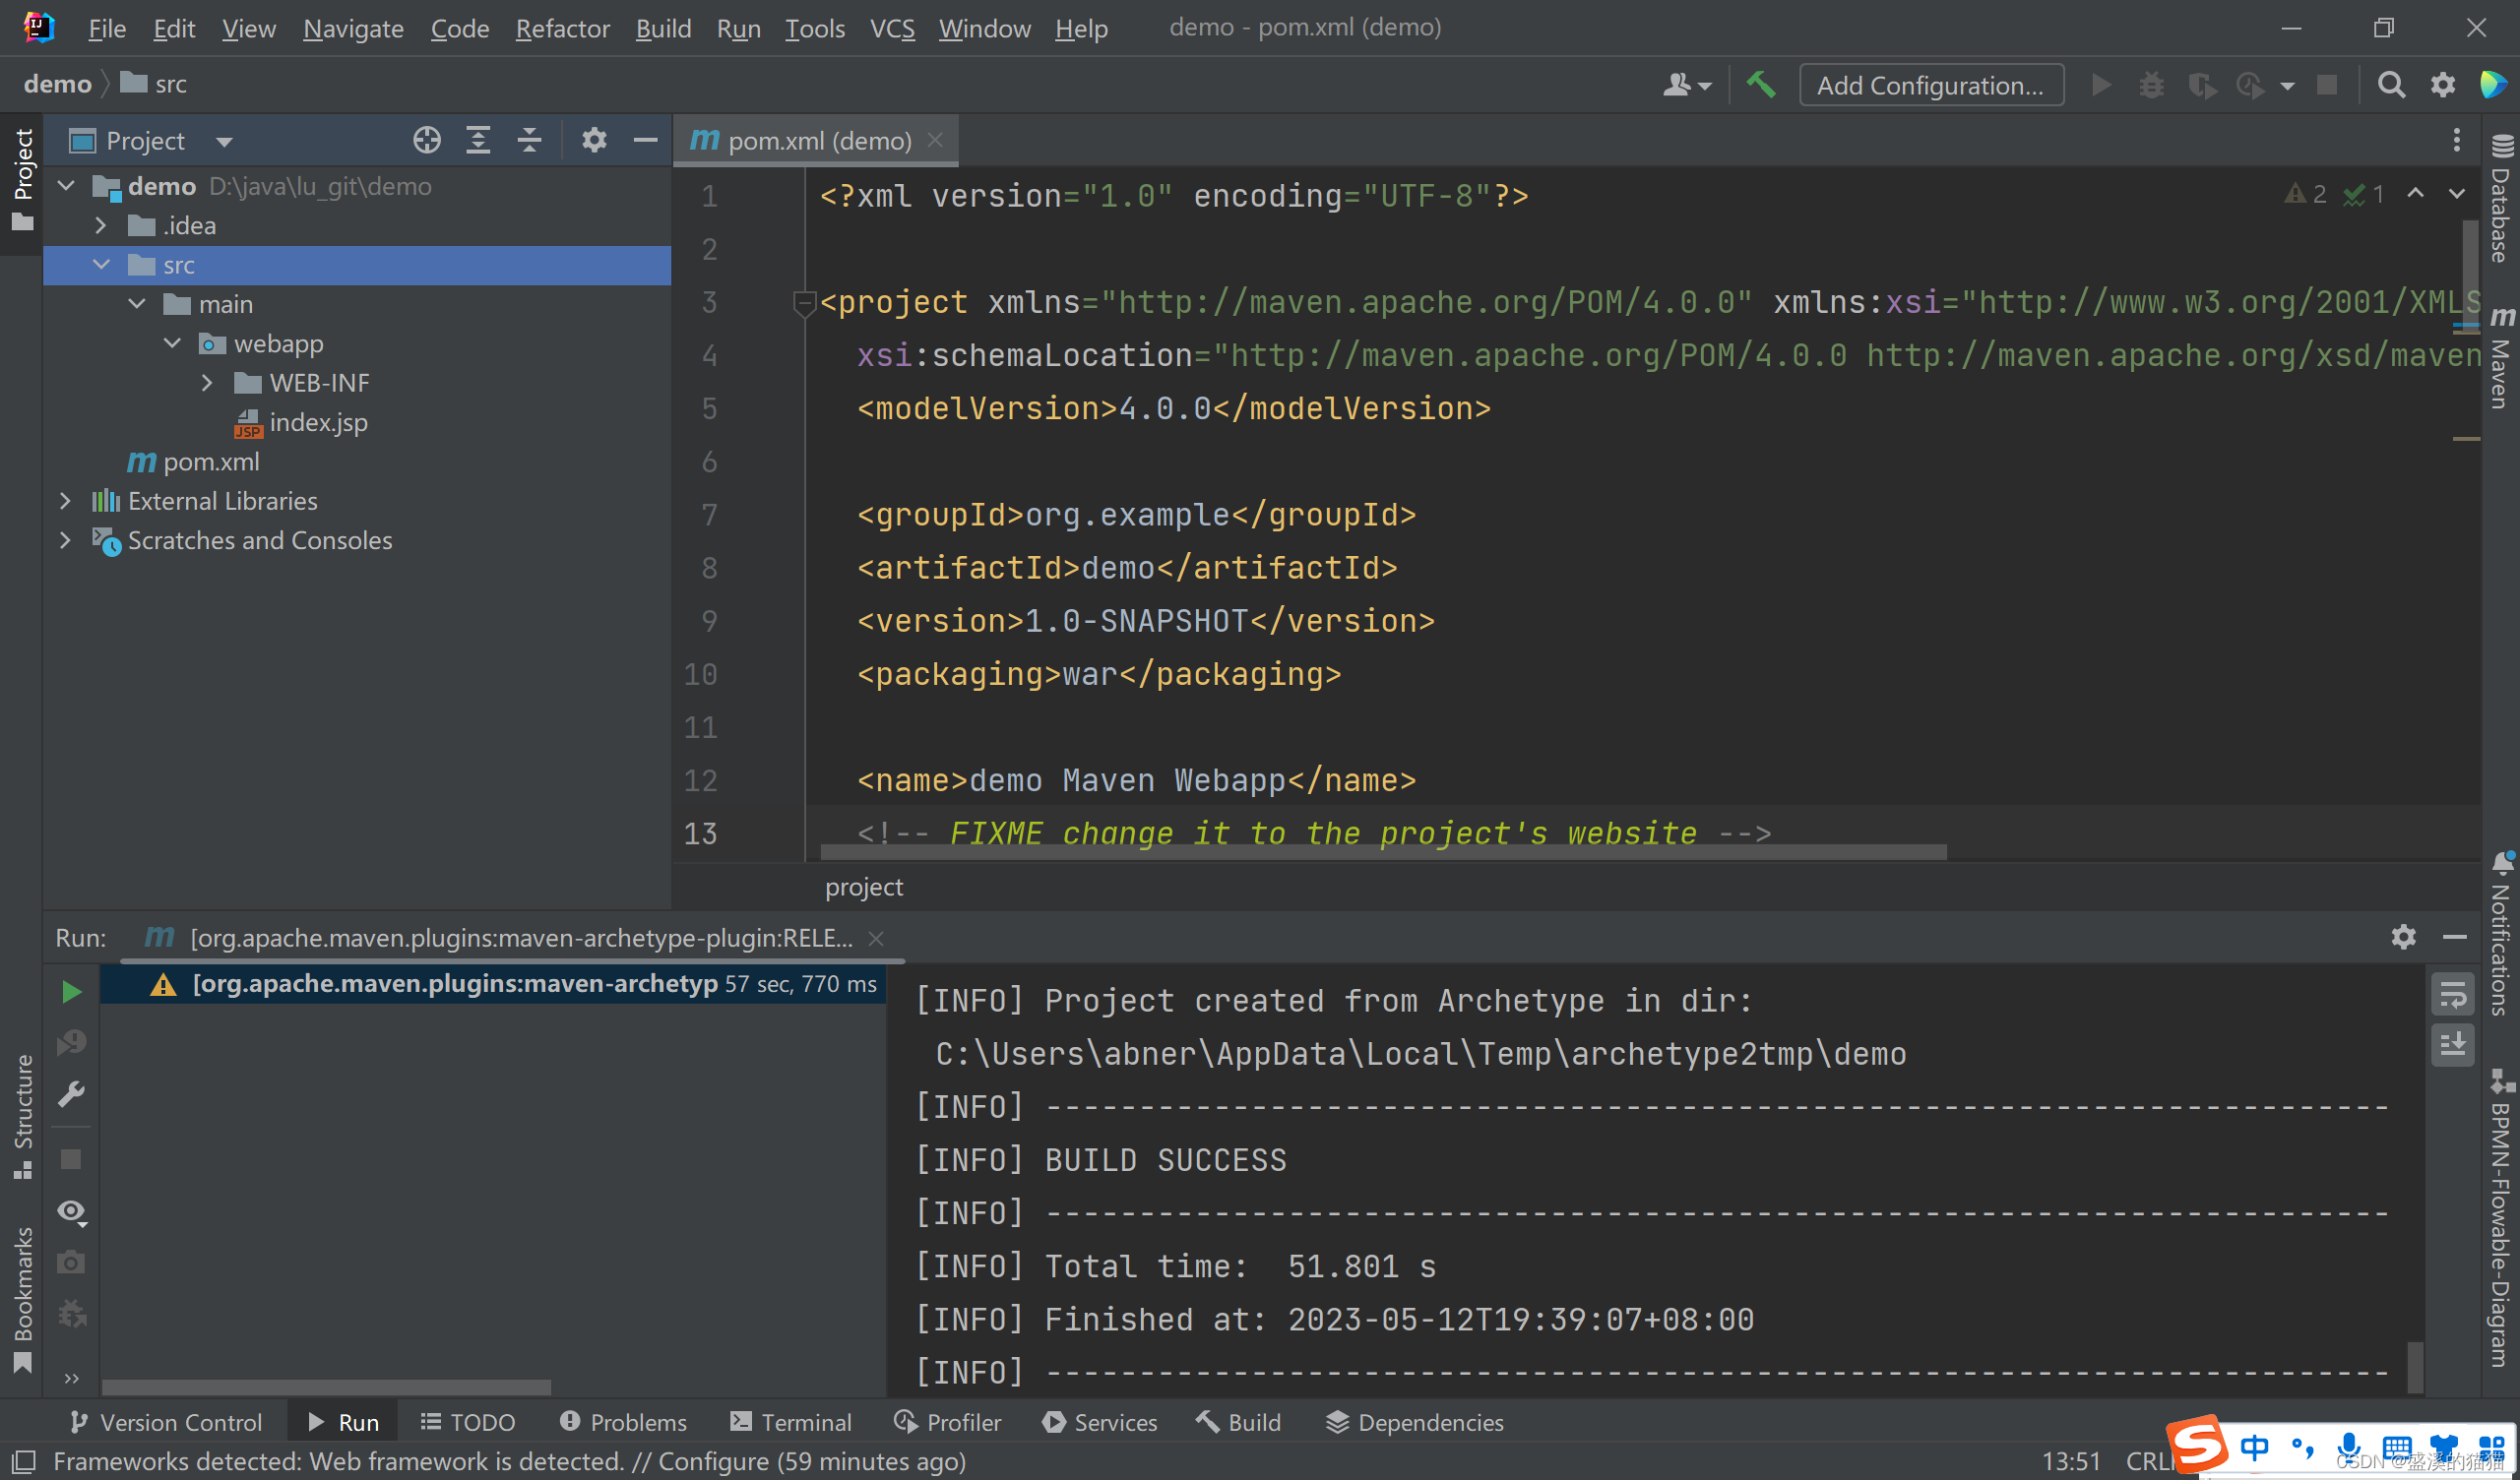The width and height of the screenshot is (2520, 1480).
Task: Open Project panel options gear
Action: point(594,140)
